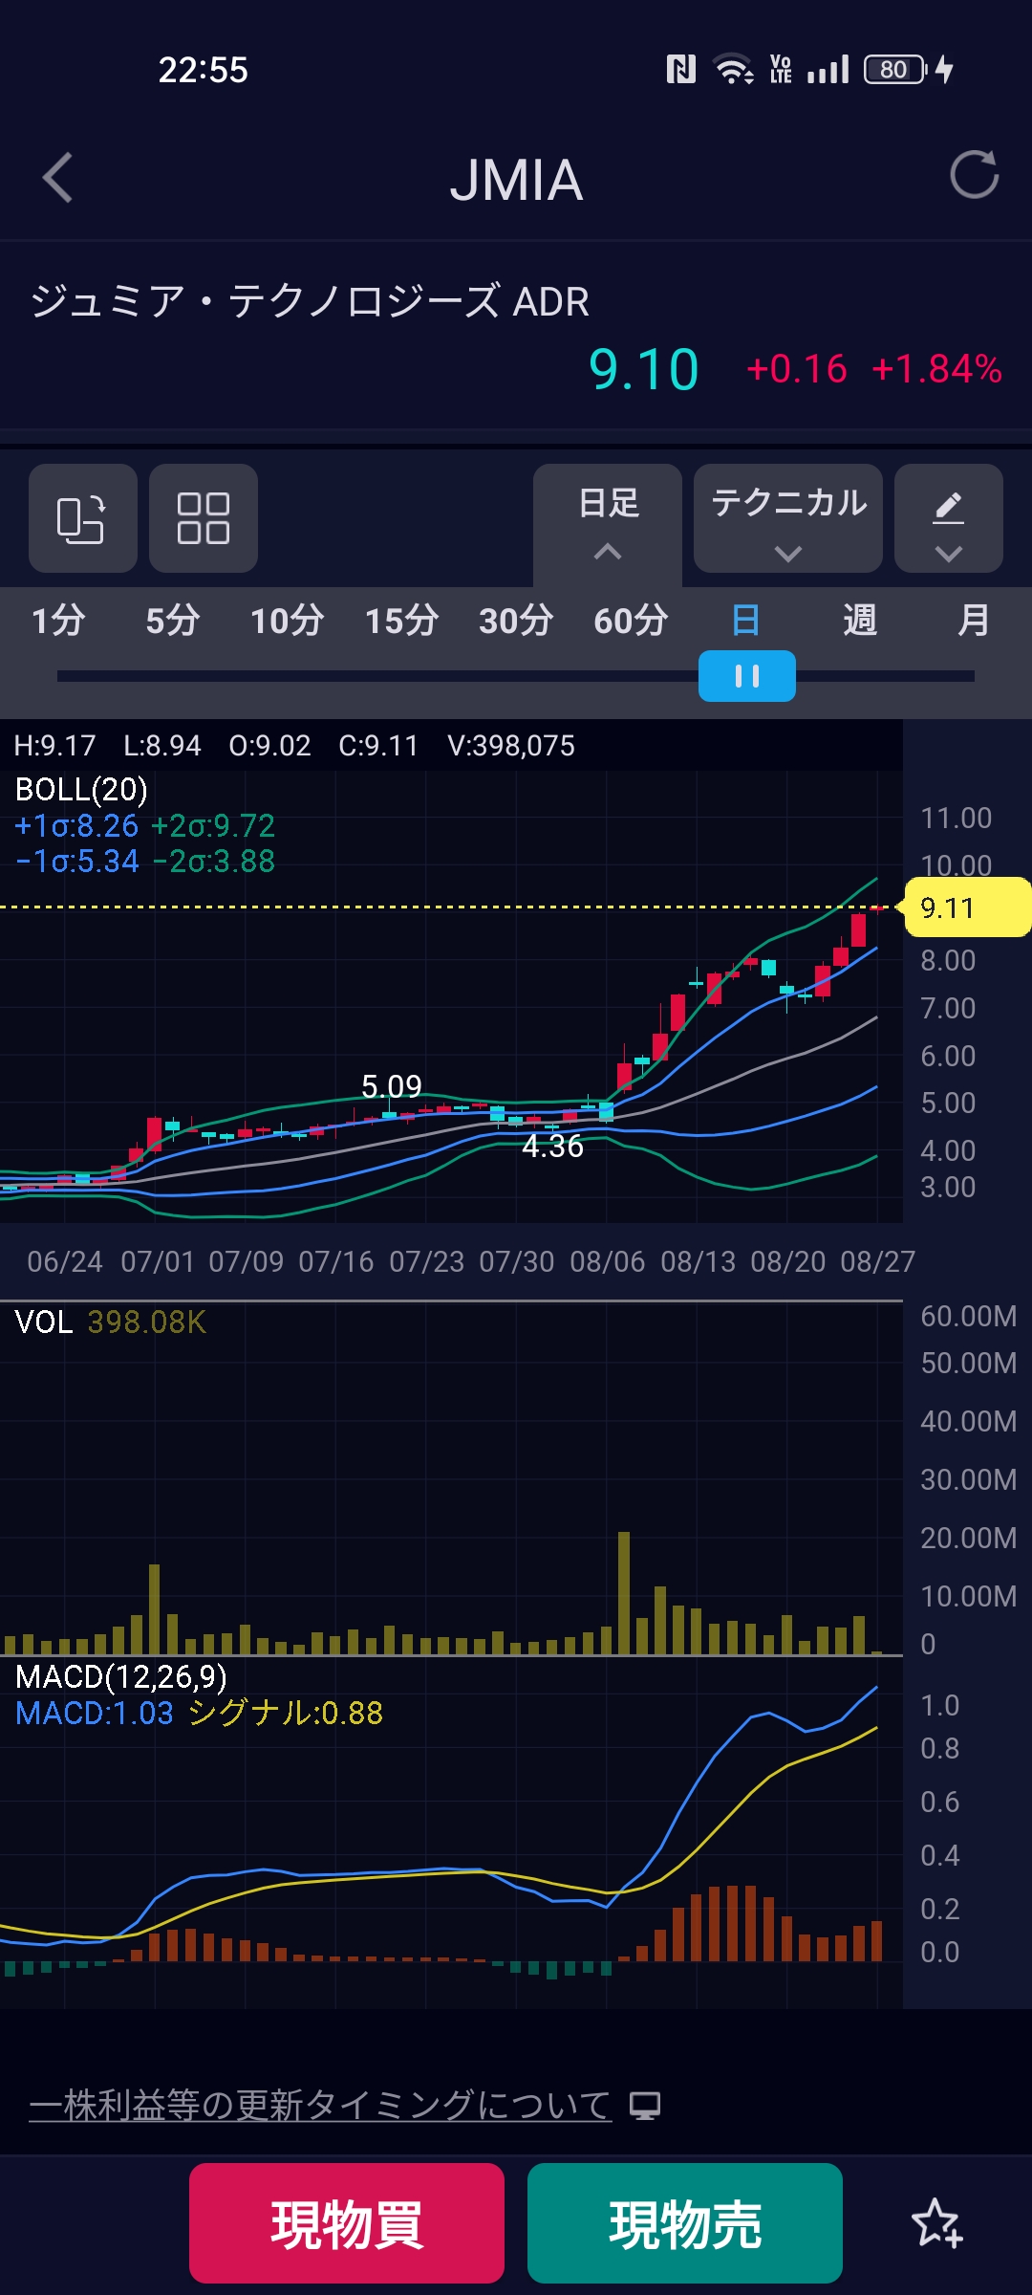The height and width of the screenshot is (2295, 1032).
Task: Tap the 4.36 low annotation on chart
Action: (553, 1146)
